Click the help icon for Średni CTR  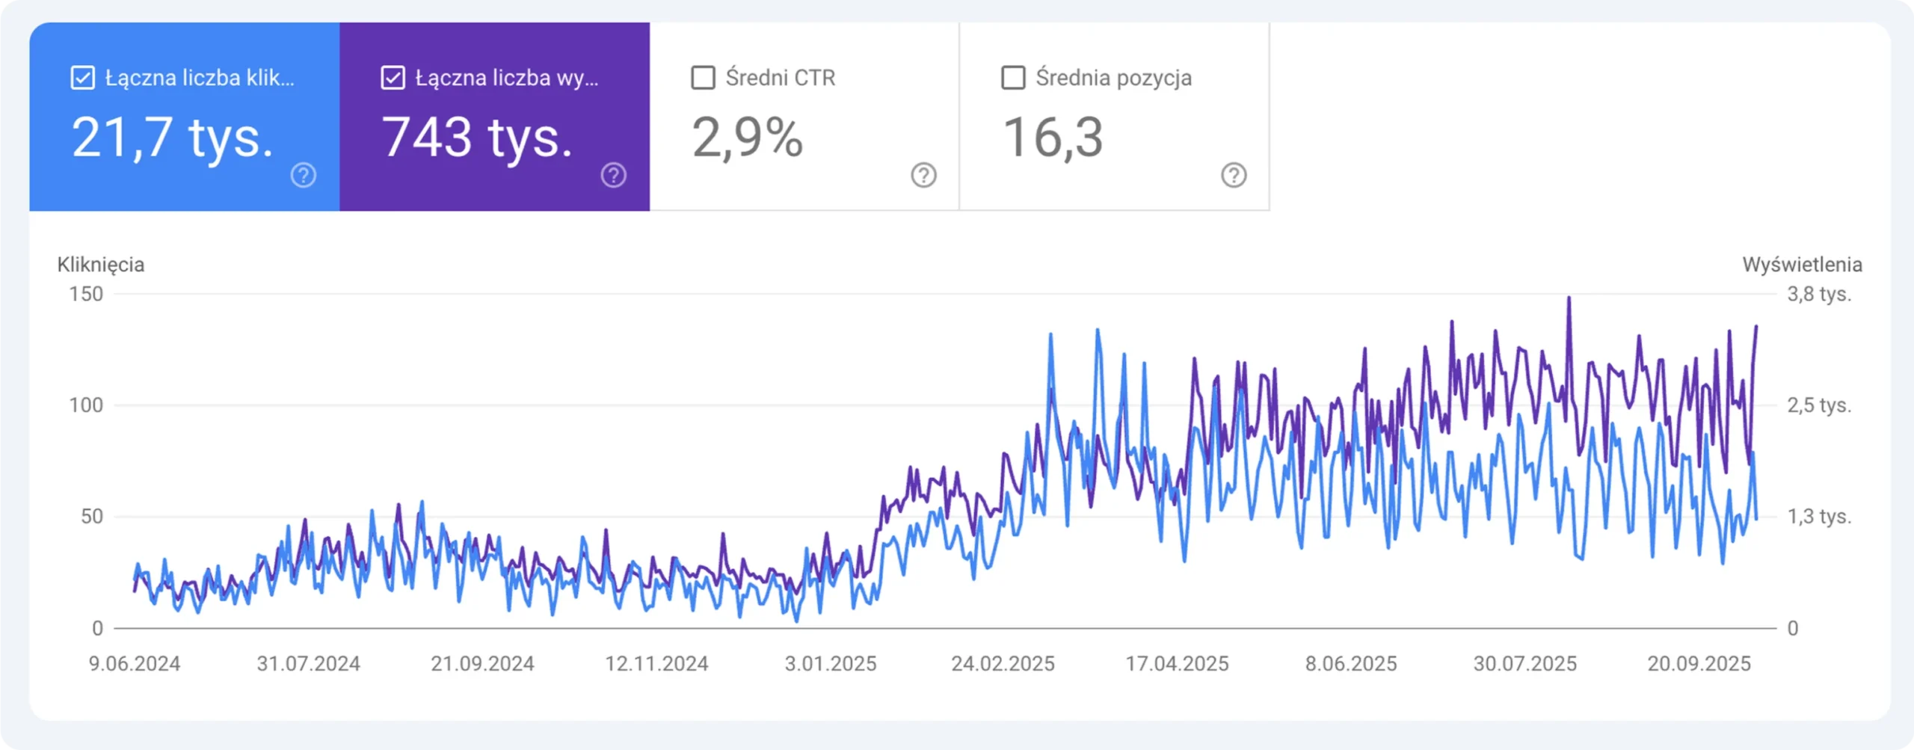[x=923, y=175]
